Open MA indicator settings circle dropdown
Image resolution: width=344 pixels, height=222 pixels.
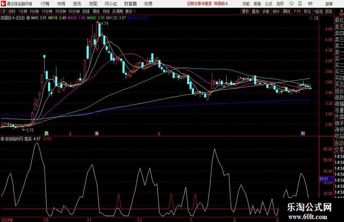point(28,18)
